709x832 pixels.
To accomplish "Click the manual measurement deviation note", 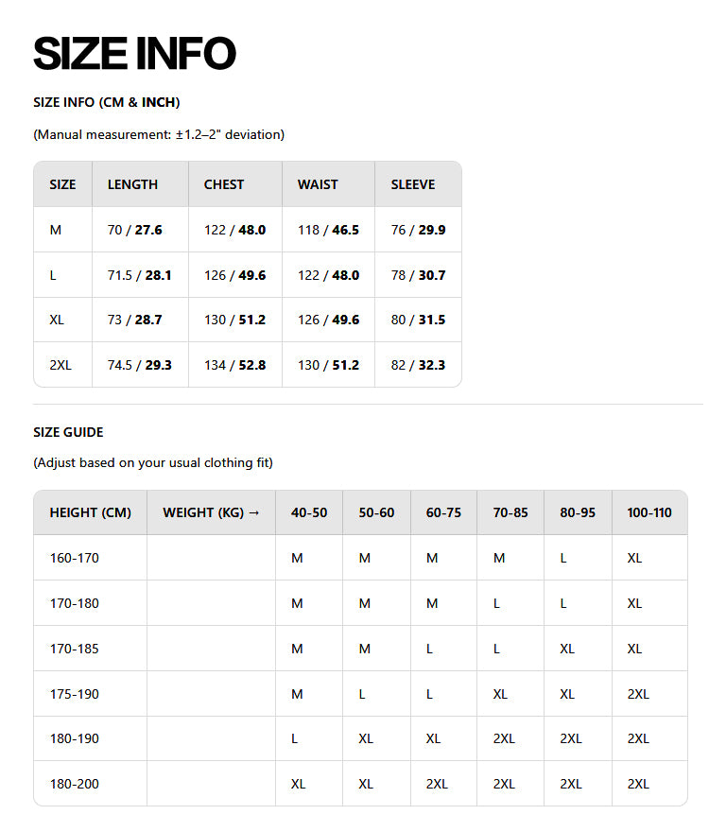I will (159, 134).
